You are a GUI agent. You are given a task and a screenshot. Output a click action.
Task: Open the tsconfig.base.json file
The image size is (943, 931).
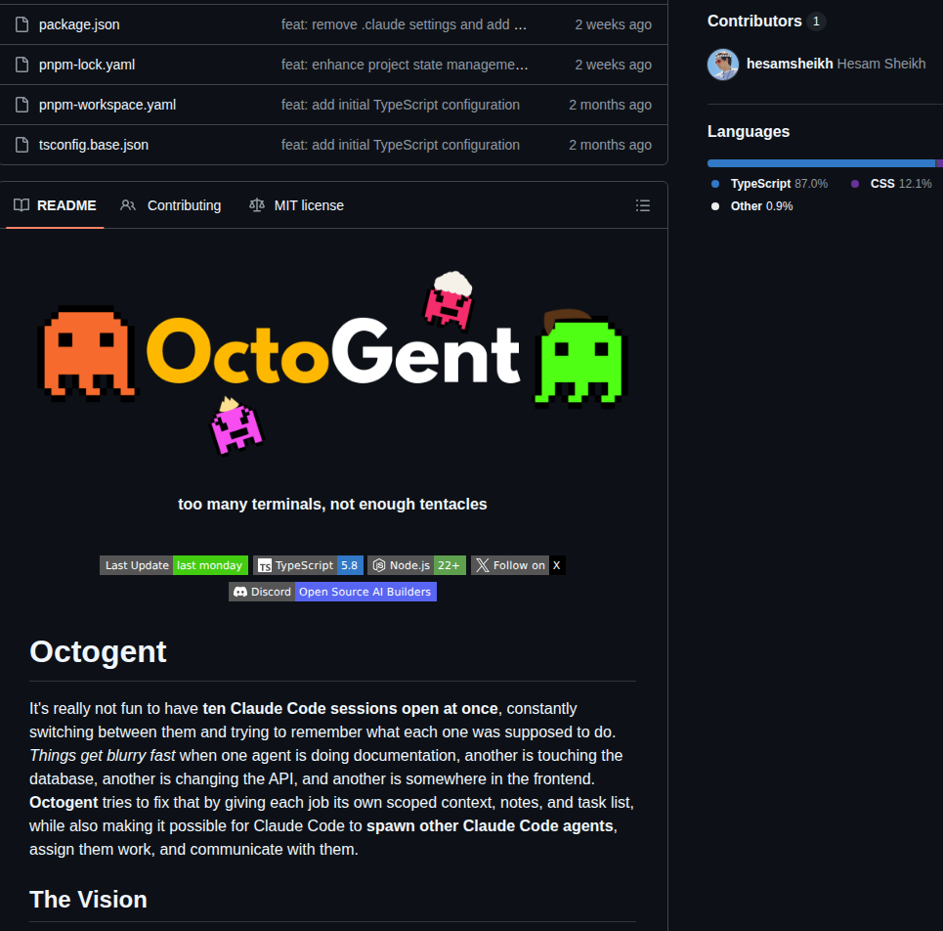(x=94, y=145)
